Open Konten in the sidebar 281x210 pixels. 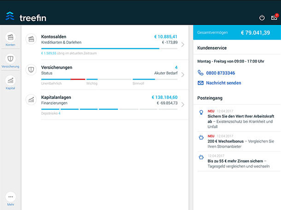coord(11,39)
